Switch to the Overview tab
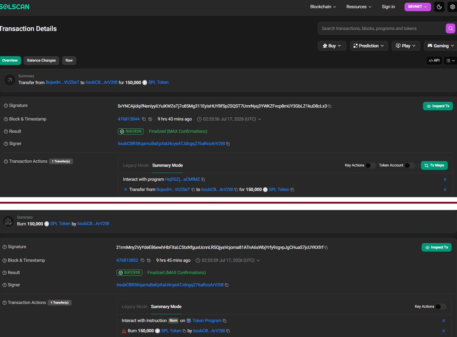Screen dimensions: 457x337 (x=10, y=60)
